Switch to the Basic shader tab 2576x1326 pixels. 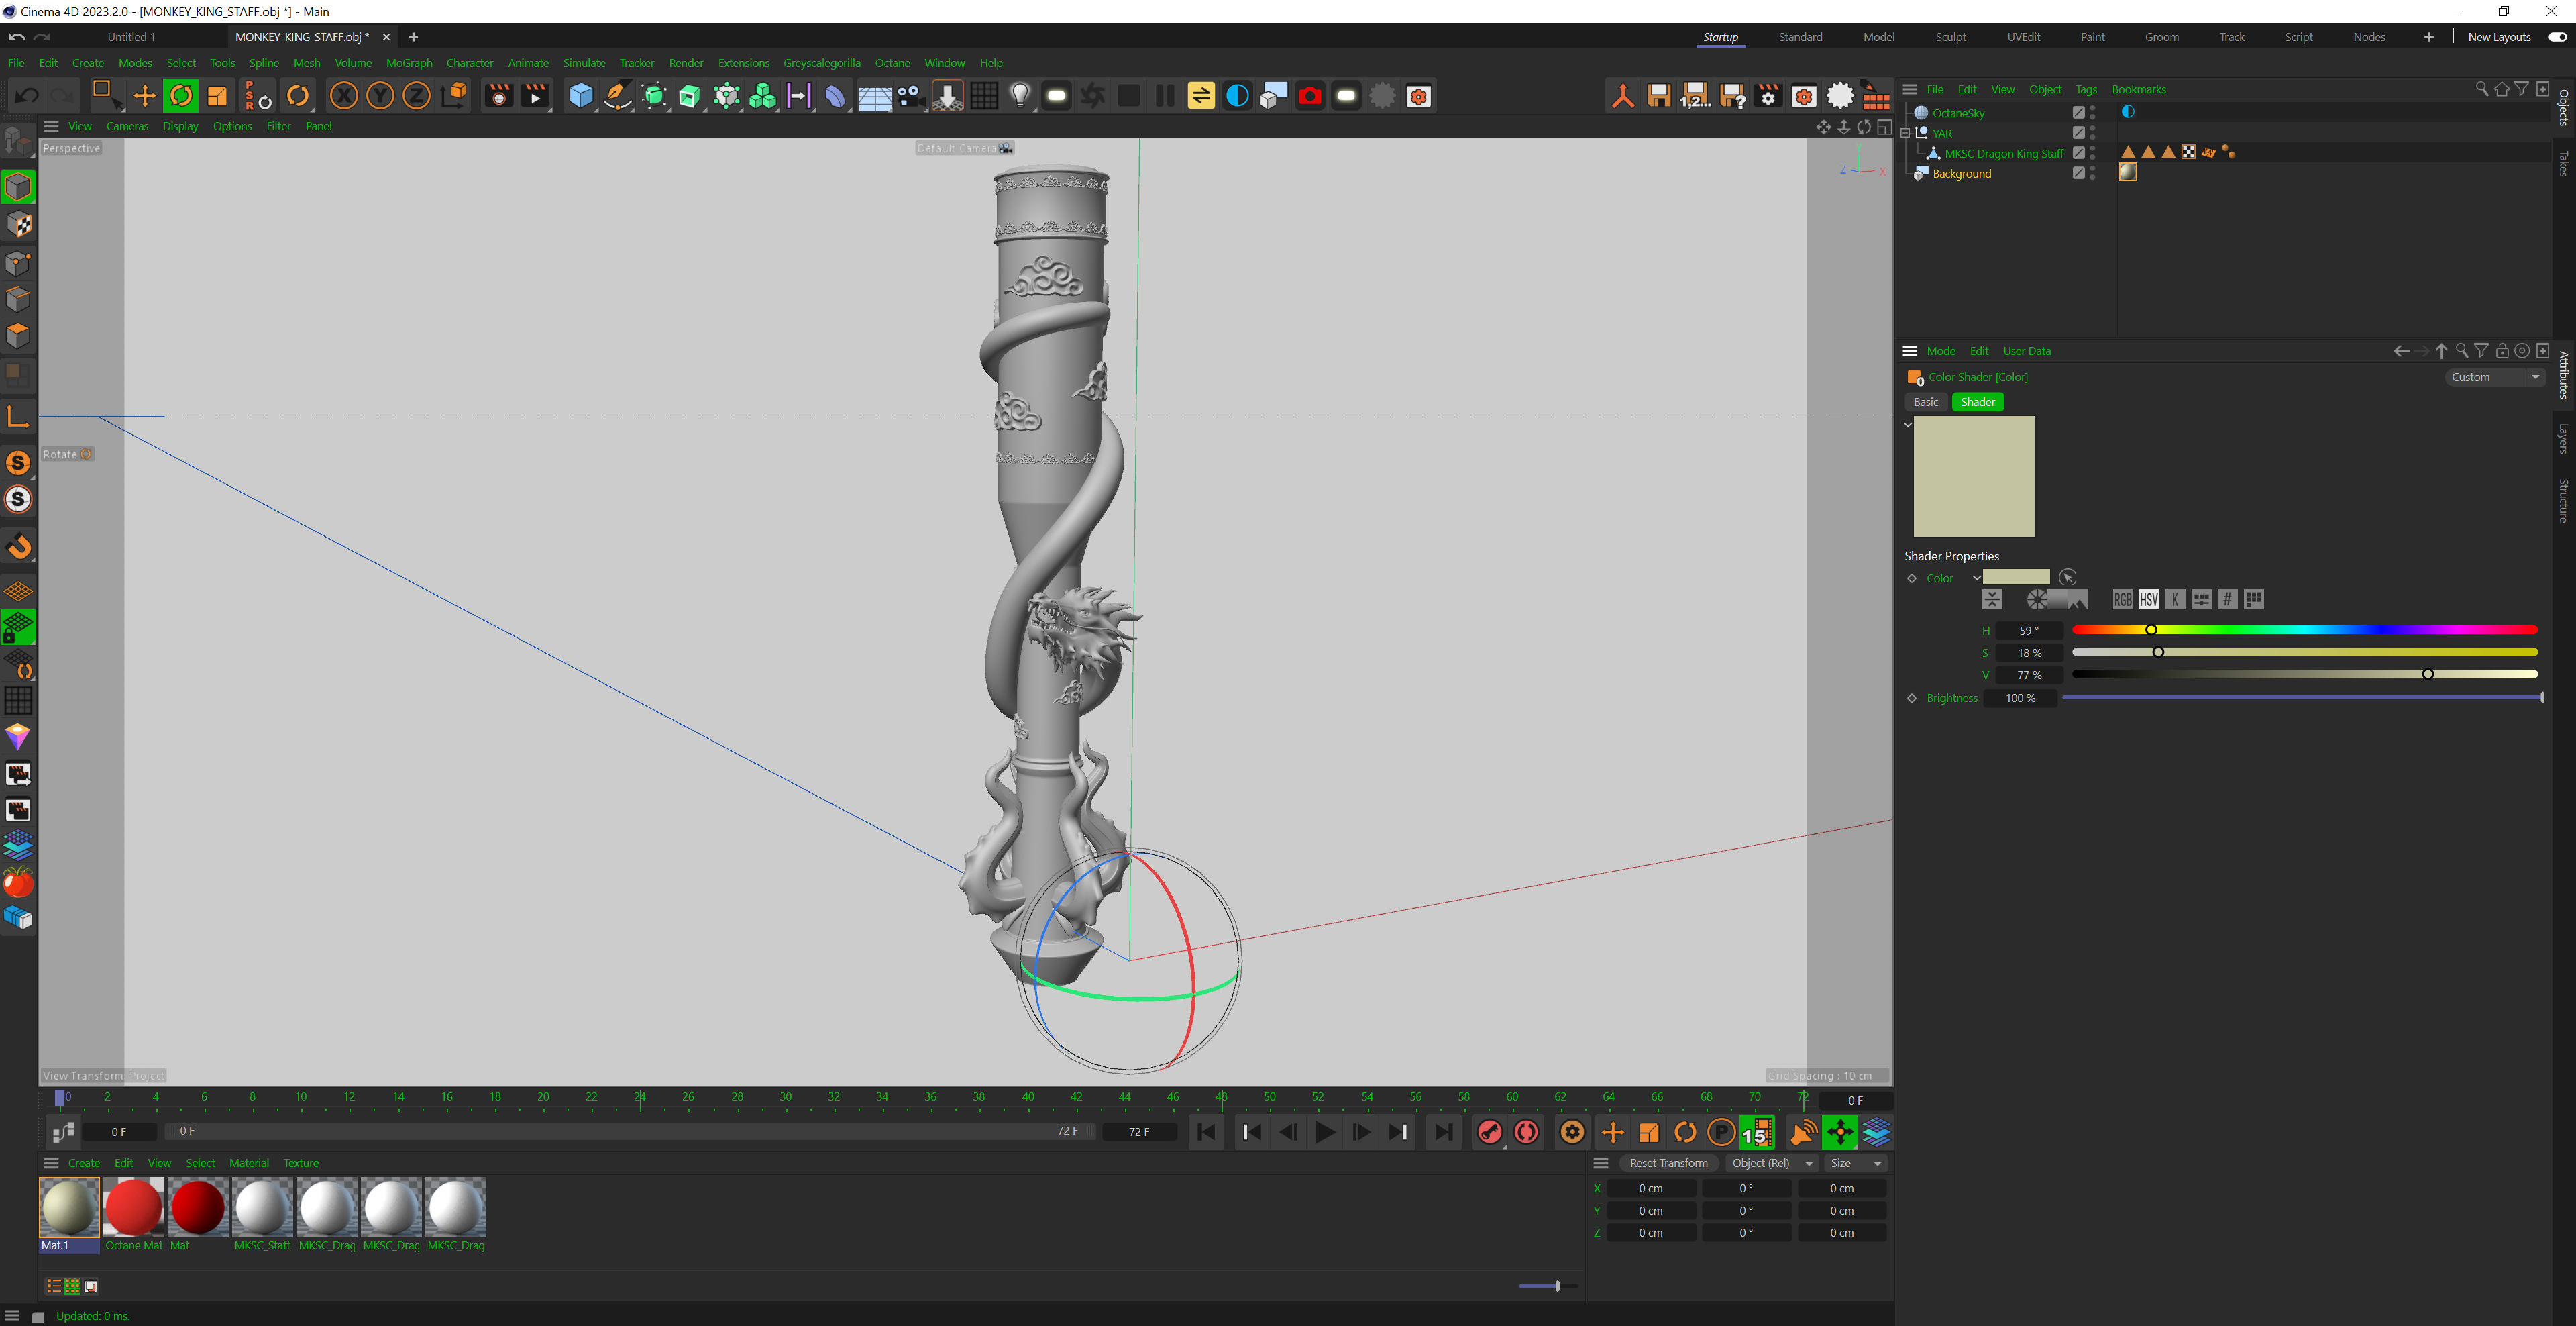click(1925, 402)
